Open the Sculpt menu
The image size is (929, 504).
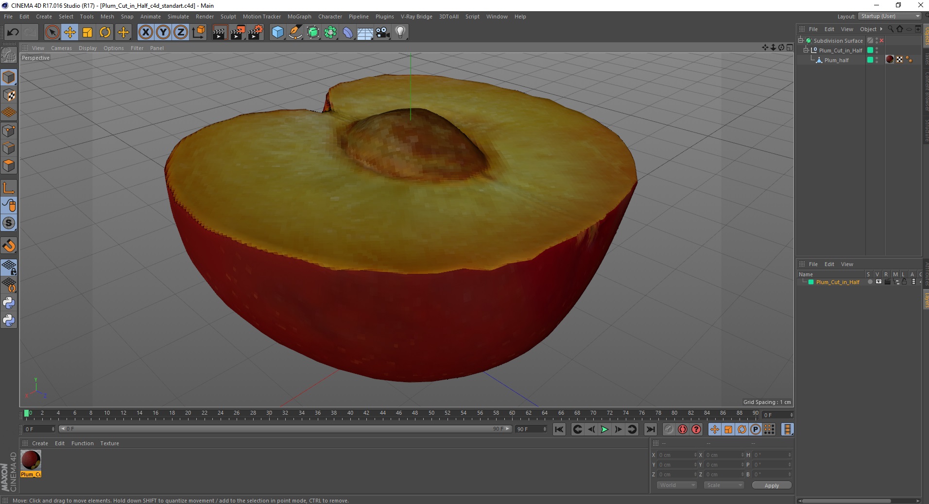(228, 17)
